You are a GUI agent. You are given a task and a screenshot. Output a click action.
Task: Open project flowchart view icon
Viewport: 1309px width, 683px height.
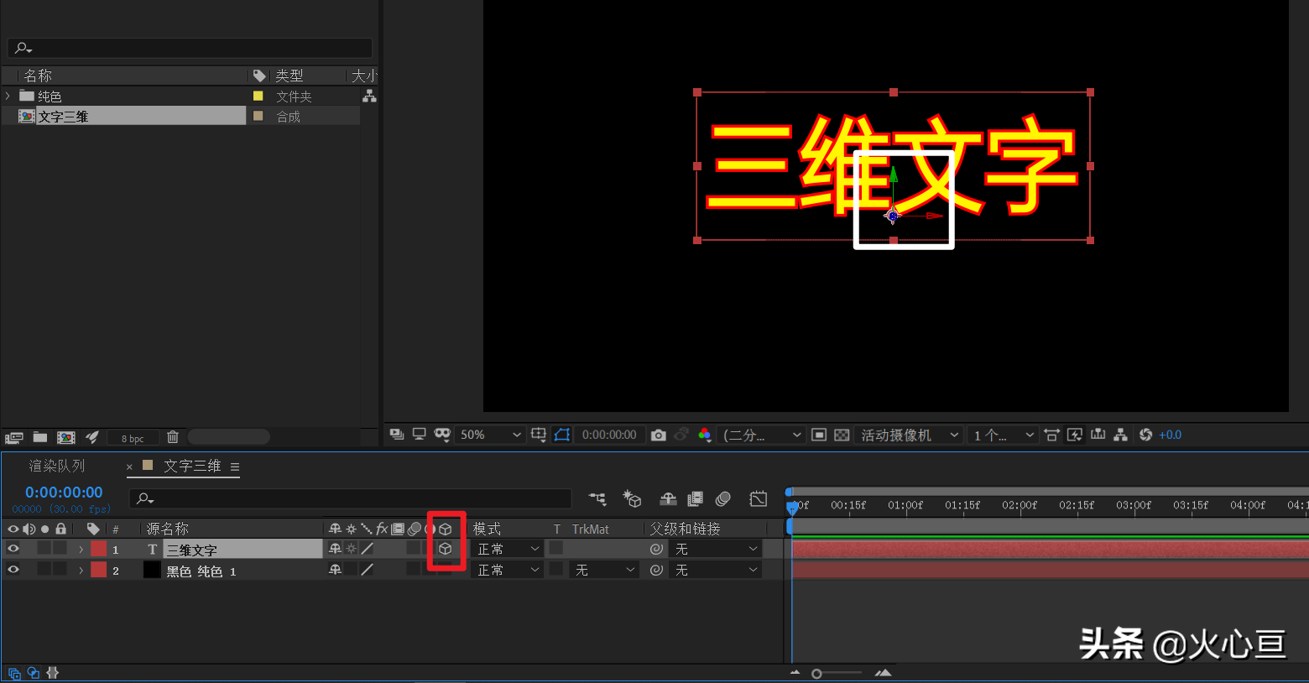pos(369,96)
